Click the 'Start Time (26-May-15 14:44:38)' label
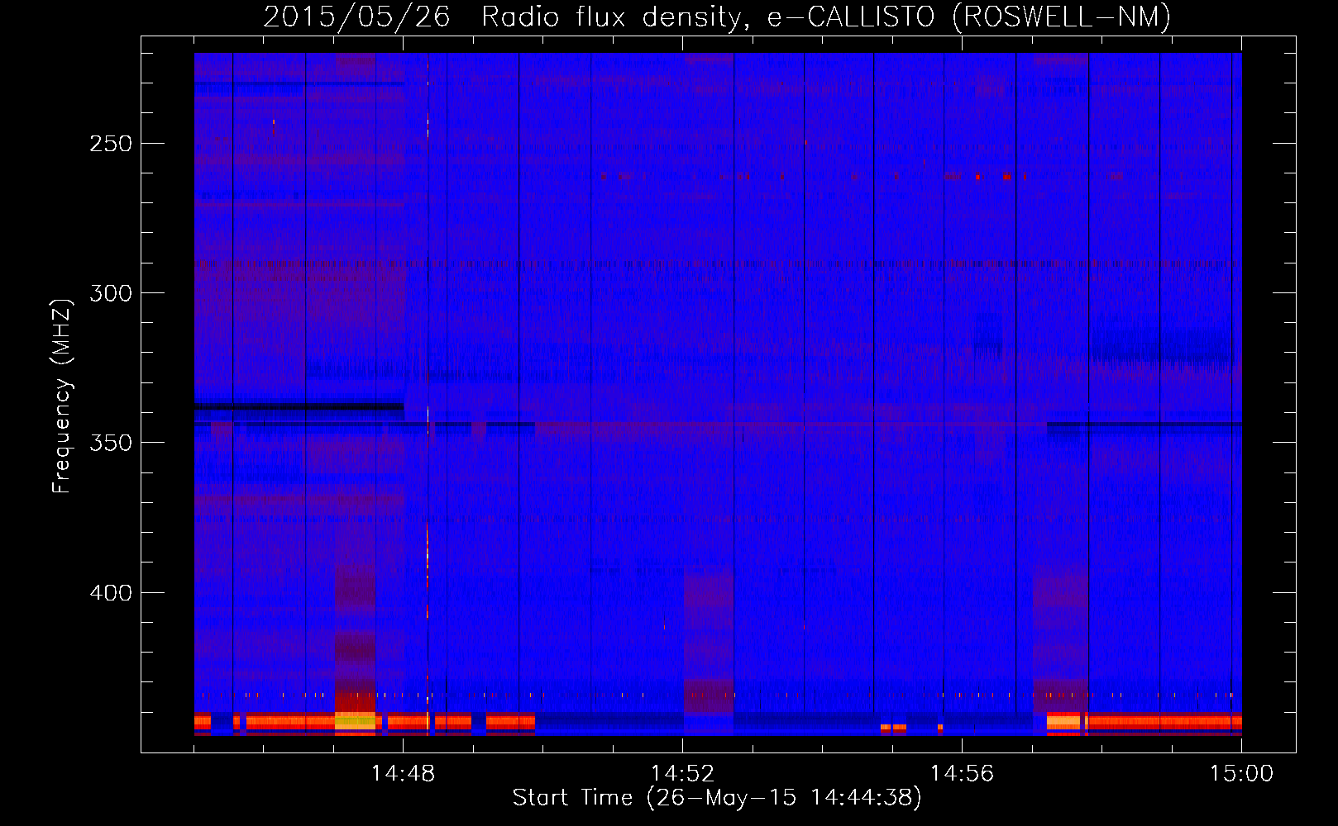Viewport: 1338px width, 826px height. [717, 798]
